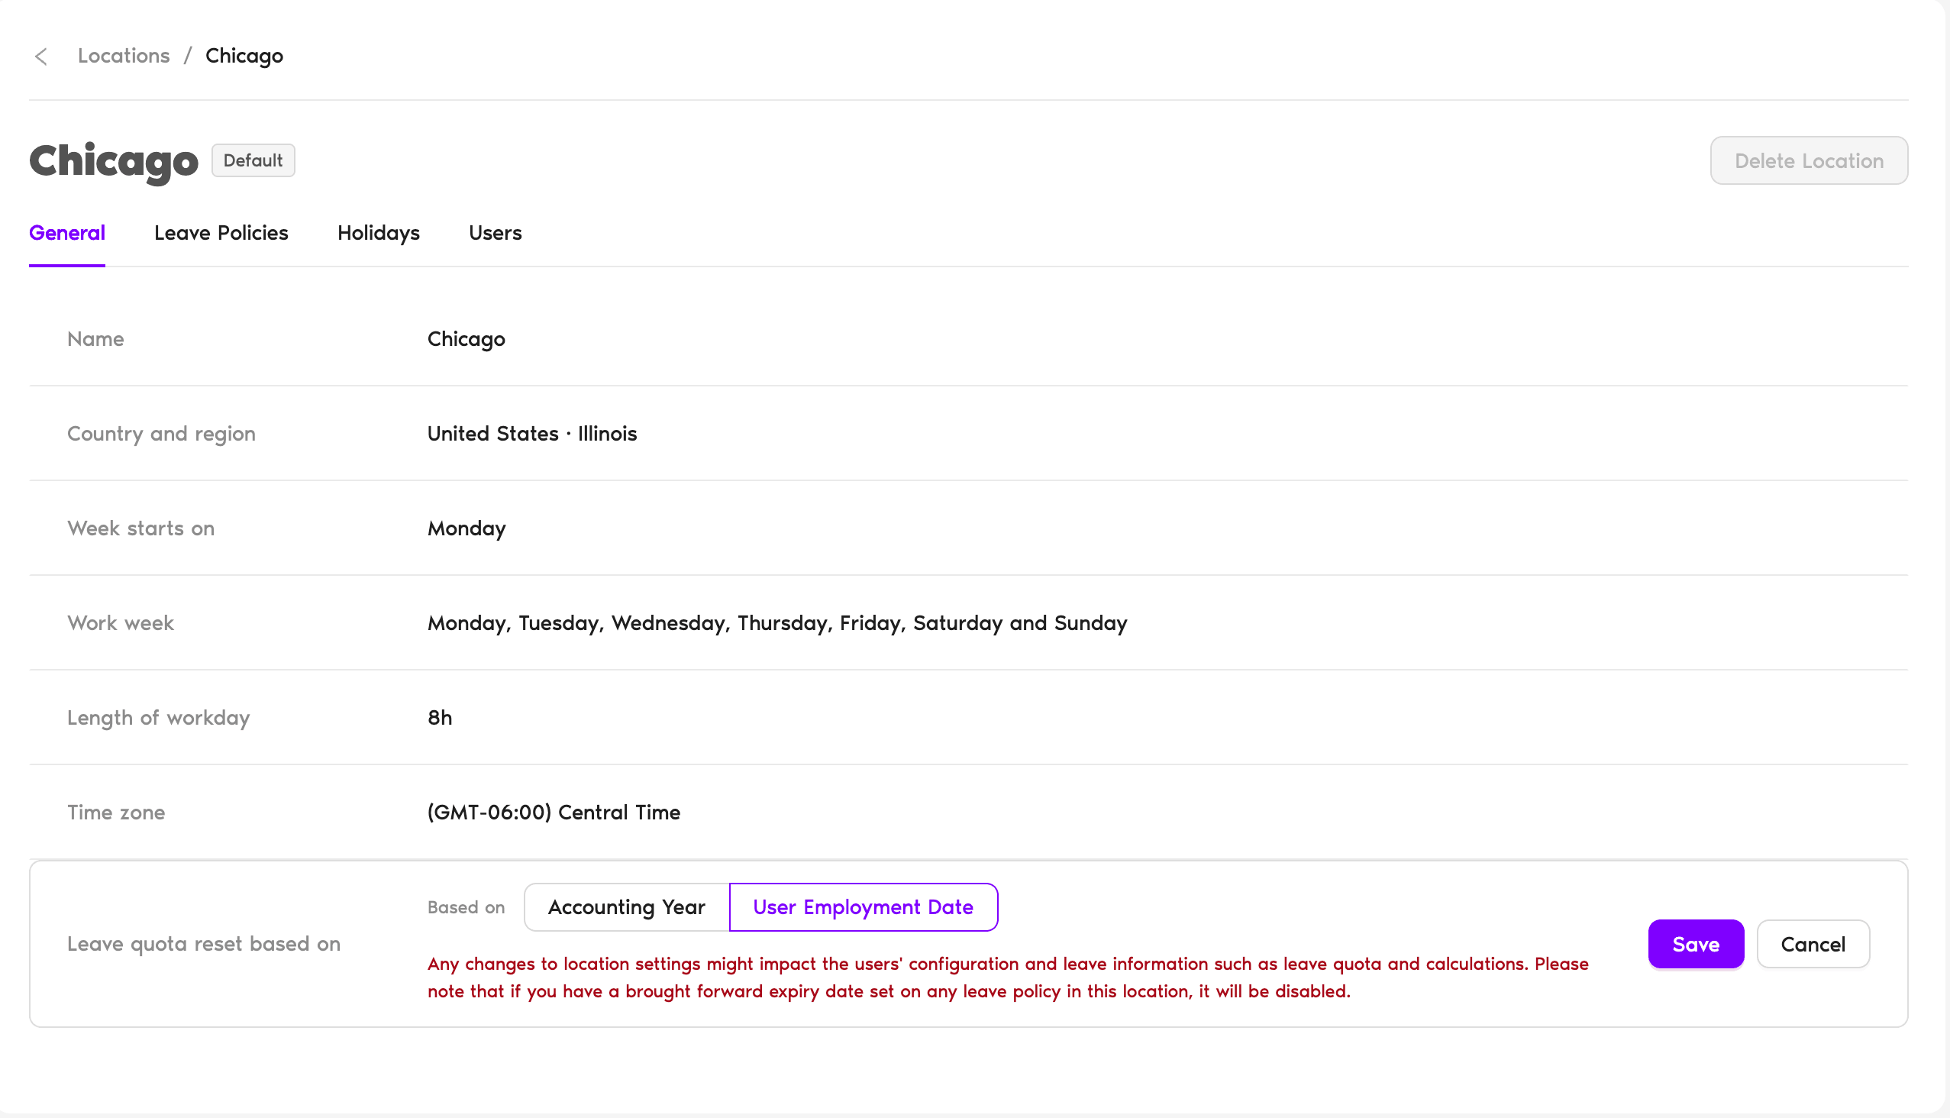This screenshot has width=1950, height=1118.
Task: Click the Week starts on label
Action: point(140,528)
